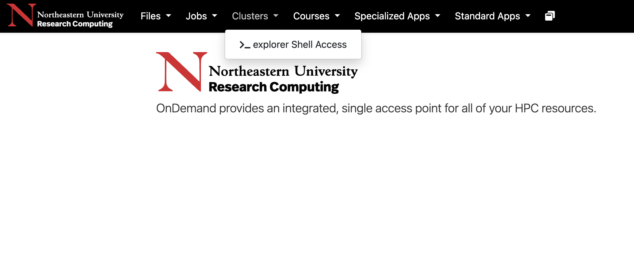The image size is (634, 278).
Task: Click navbar Research Computing home link
Action: (x=75, y=24)
